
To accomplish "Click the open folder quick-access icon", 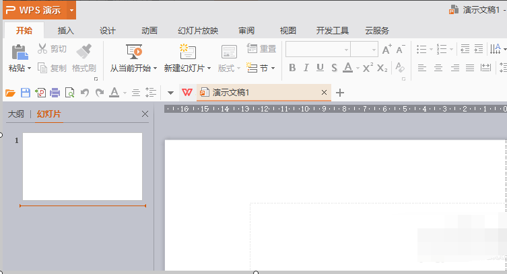I will [x=10, y=93].
